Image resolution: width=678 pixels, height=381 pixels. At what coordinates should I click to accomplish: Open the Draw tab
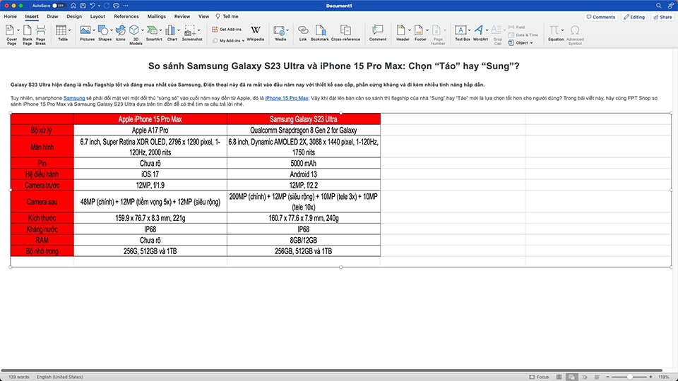click(x=52, y=16)
